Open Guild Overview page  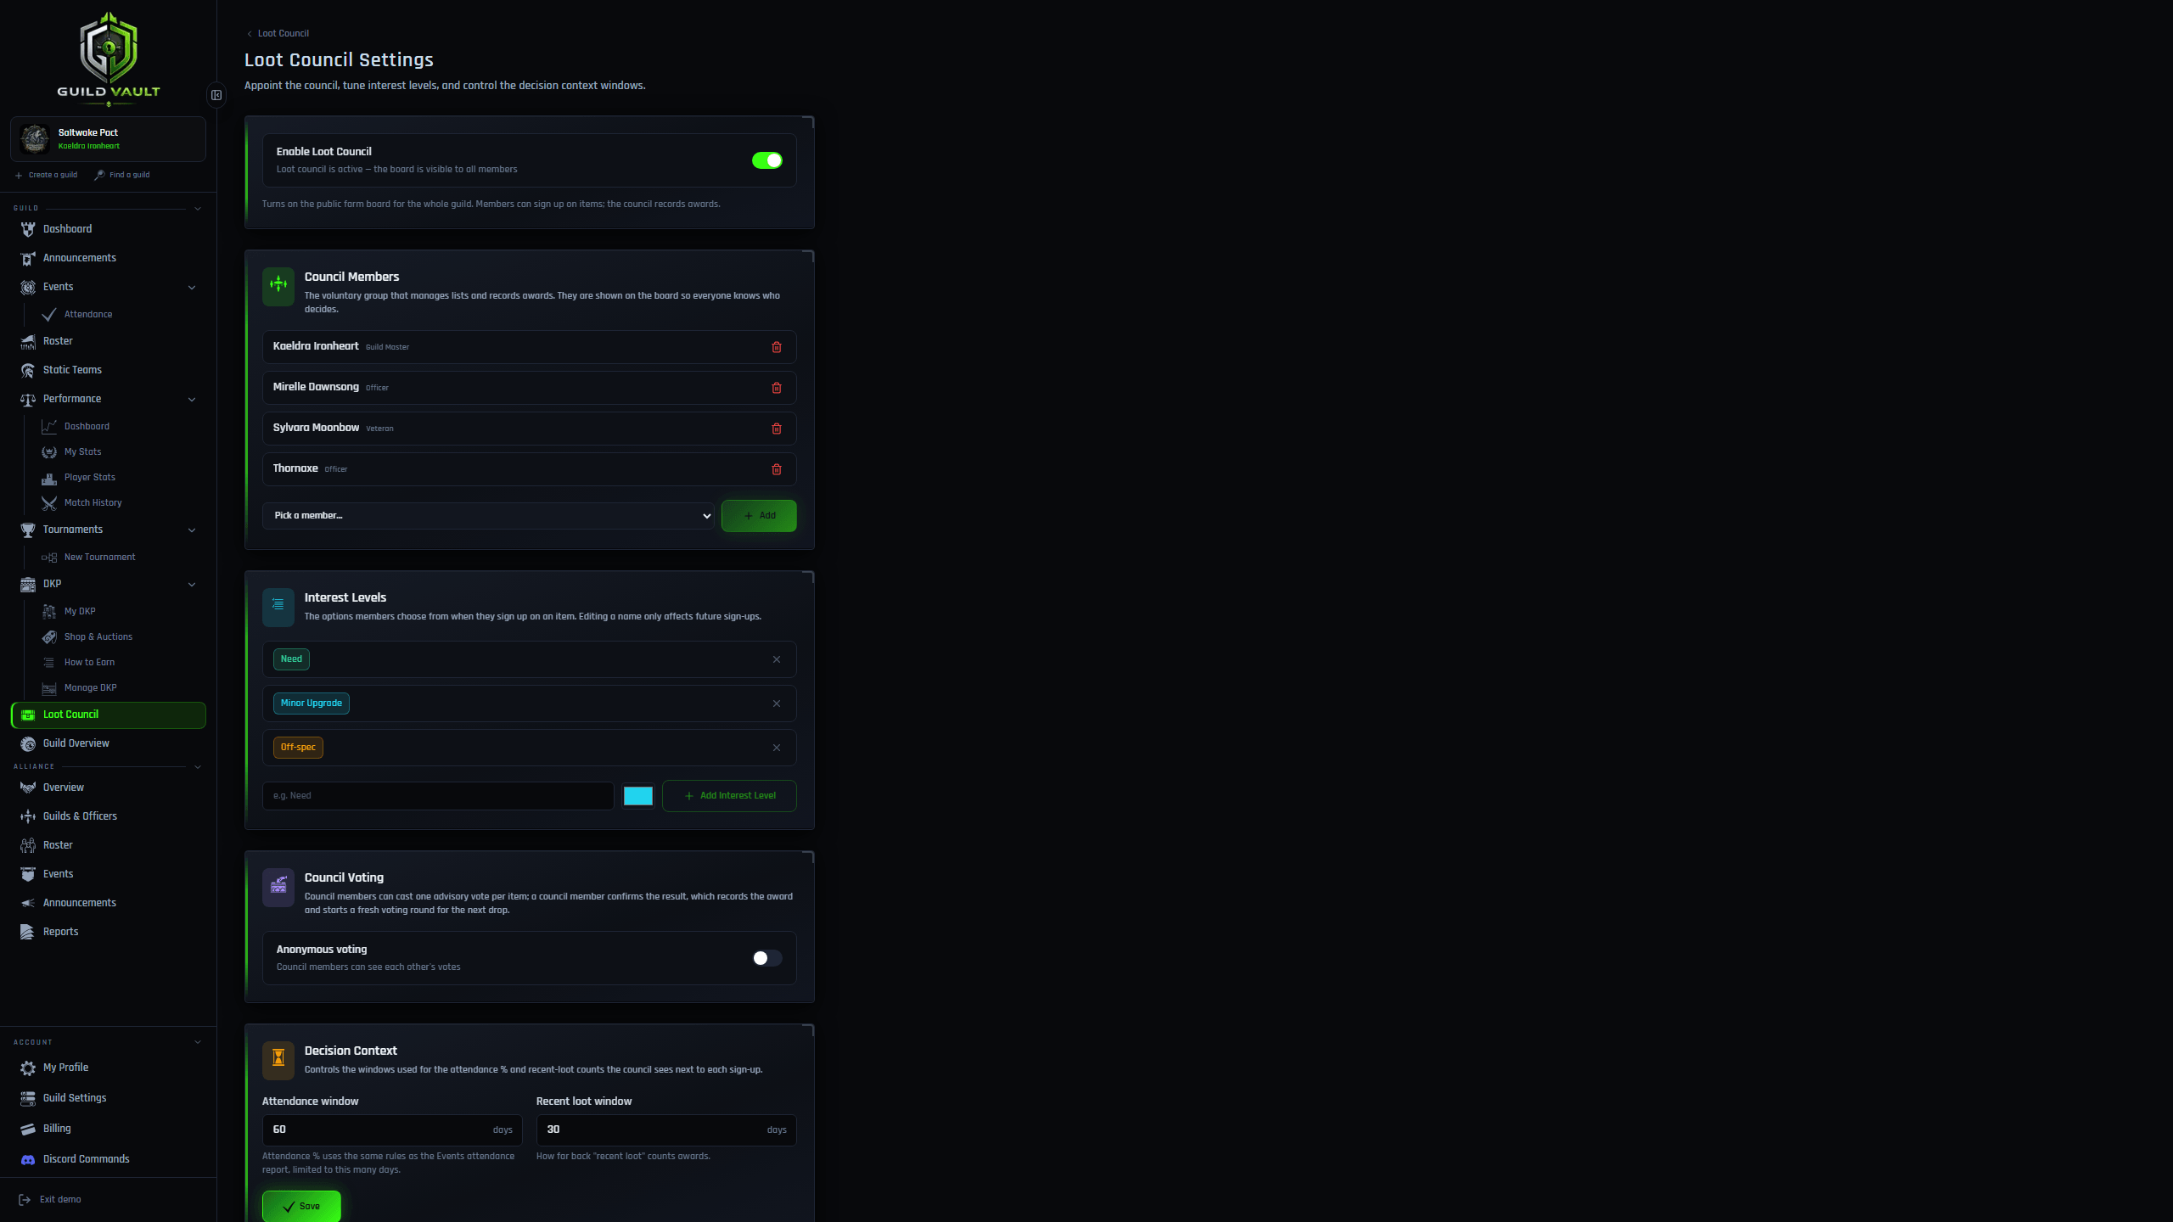(108, 743)
